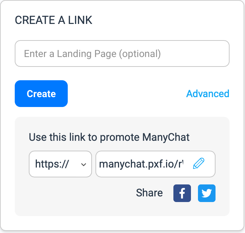The height and width of the screenshot is (233, 245).
Task: Edit the ManyChat promo link with pencil
Action: point(198,163)
